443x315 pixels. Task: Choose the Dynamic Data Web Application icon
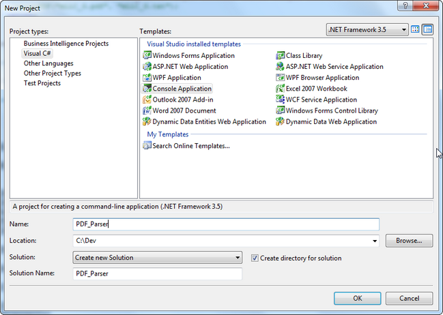click(281, 121)
